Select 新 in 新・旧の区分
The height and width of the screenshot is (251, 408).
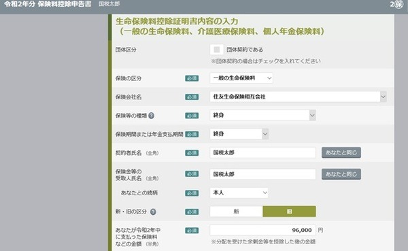click(236, 212)
